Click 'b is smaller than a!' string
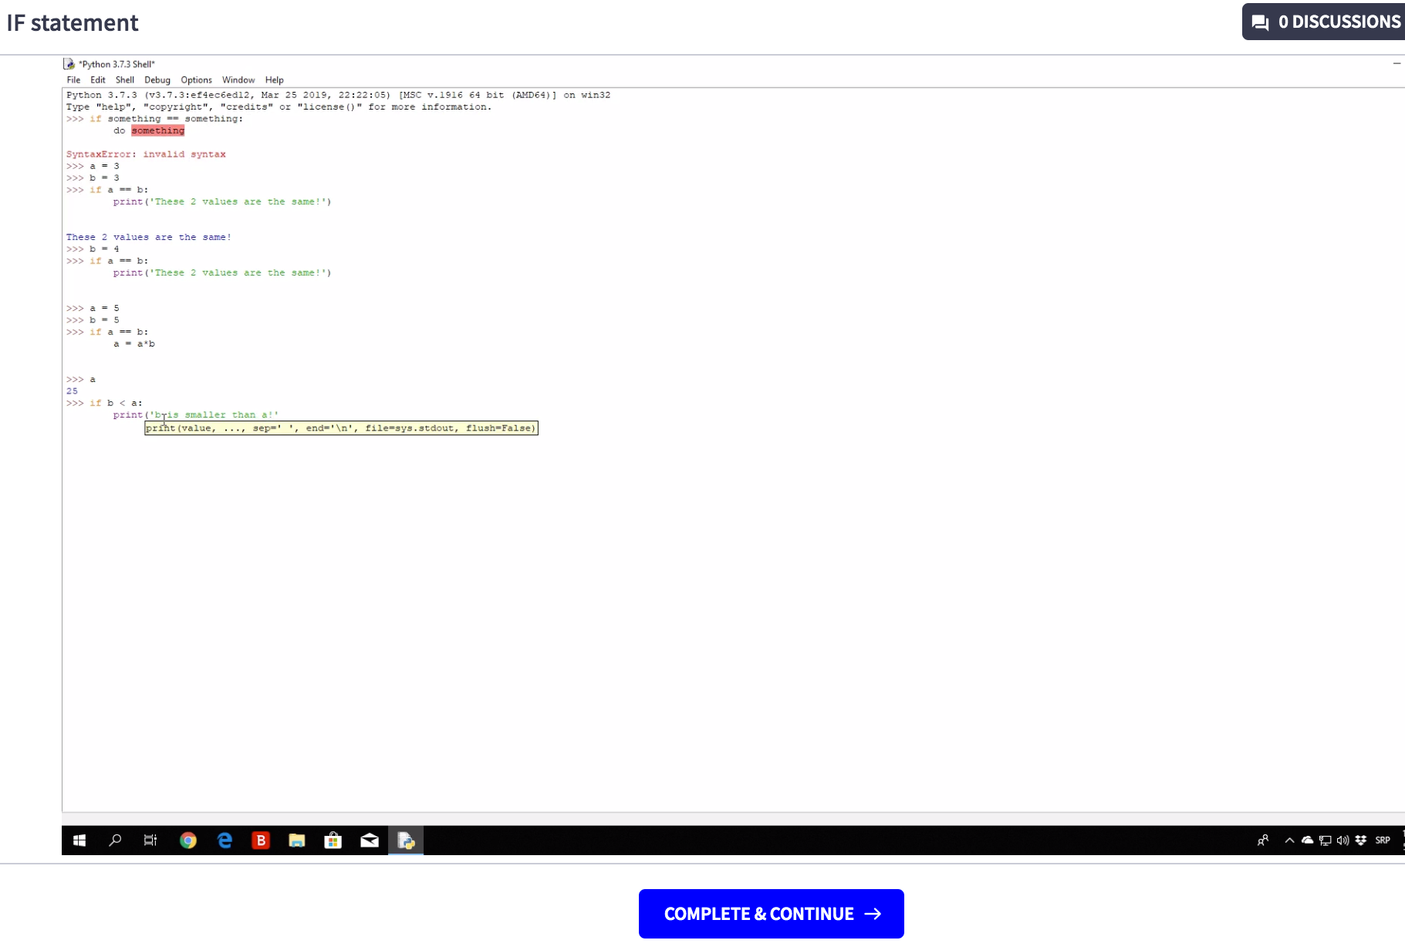This screenshot has width=1405, height=947. tap(214, 415)
